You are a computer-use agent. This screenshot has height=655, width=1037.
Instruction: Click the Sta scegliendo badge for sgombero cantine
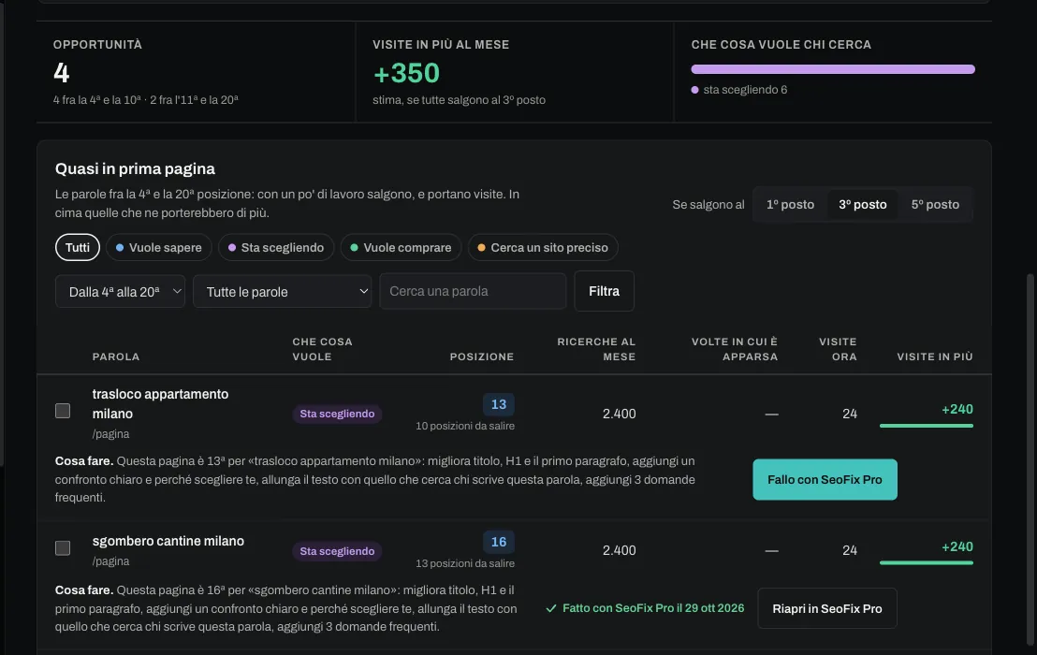coord(337,551)
